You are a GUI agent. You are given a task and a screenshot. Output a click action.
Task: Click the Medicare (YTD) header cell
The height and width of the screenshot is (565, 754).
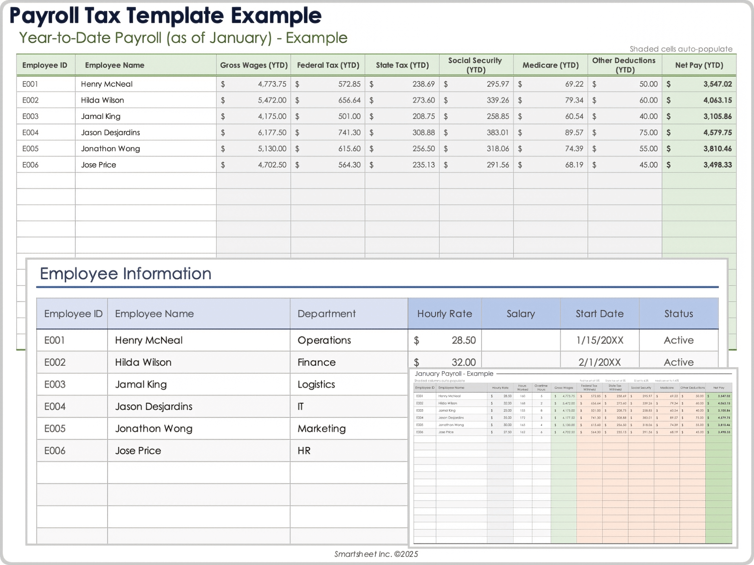coord(550,65)
